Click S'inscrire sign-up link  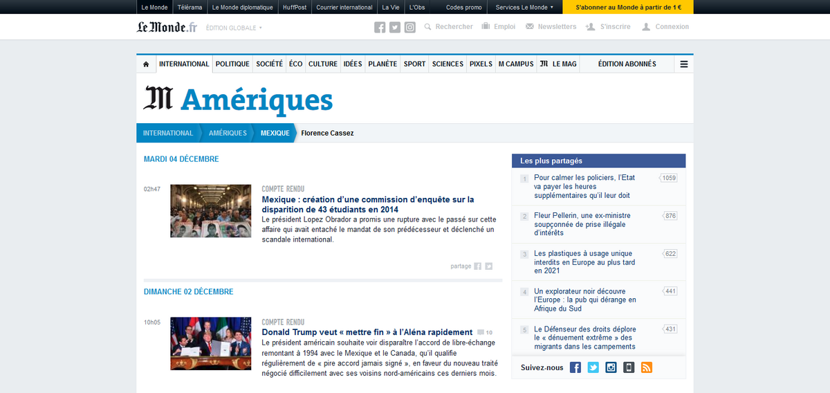pyautogui.click(x=608, y=27)
